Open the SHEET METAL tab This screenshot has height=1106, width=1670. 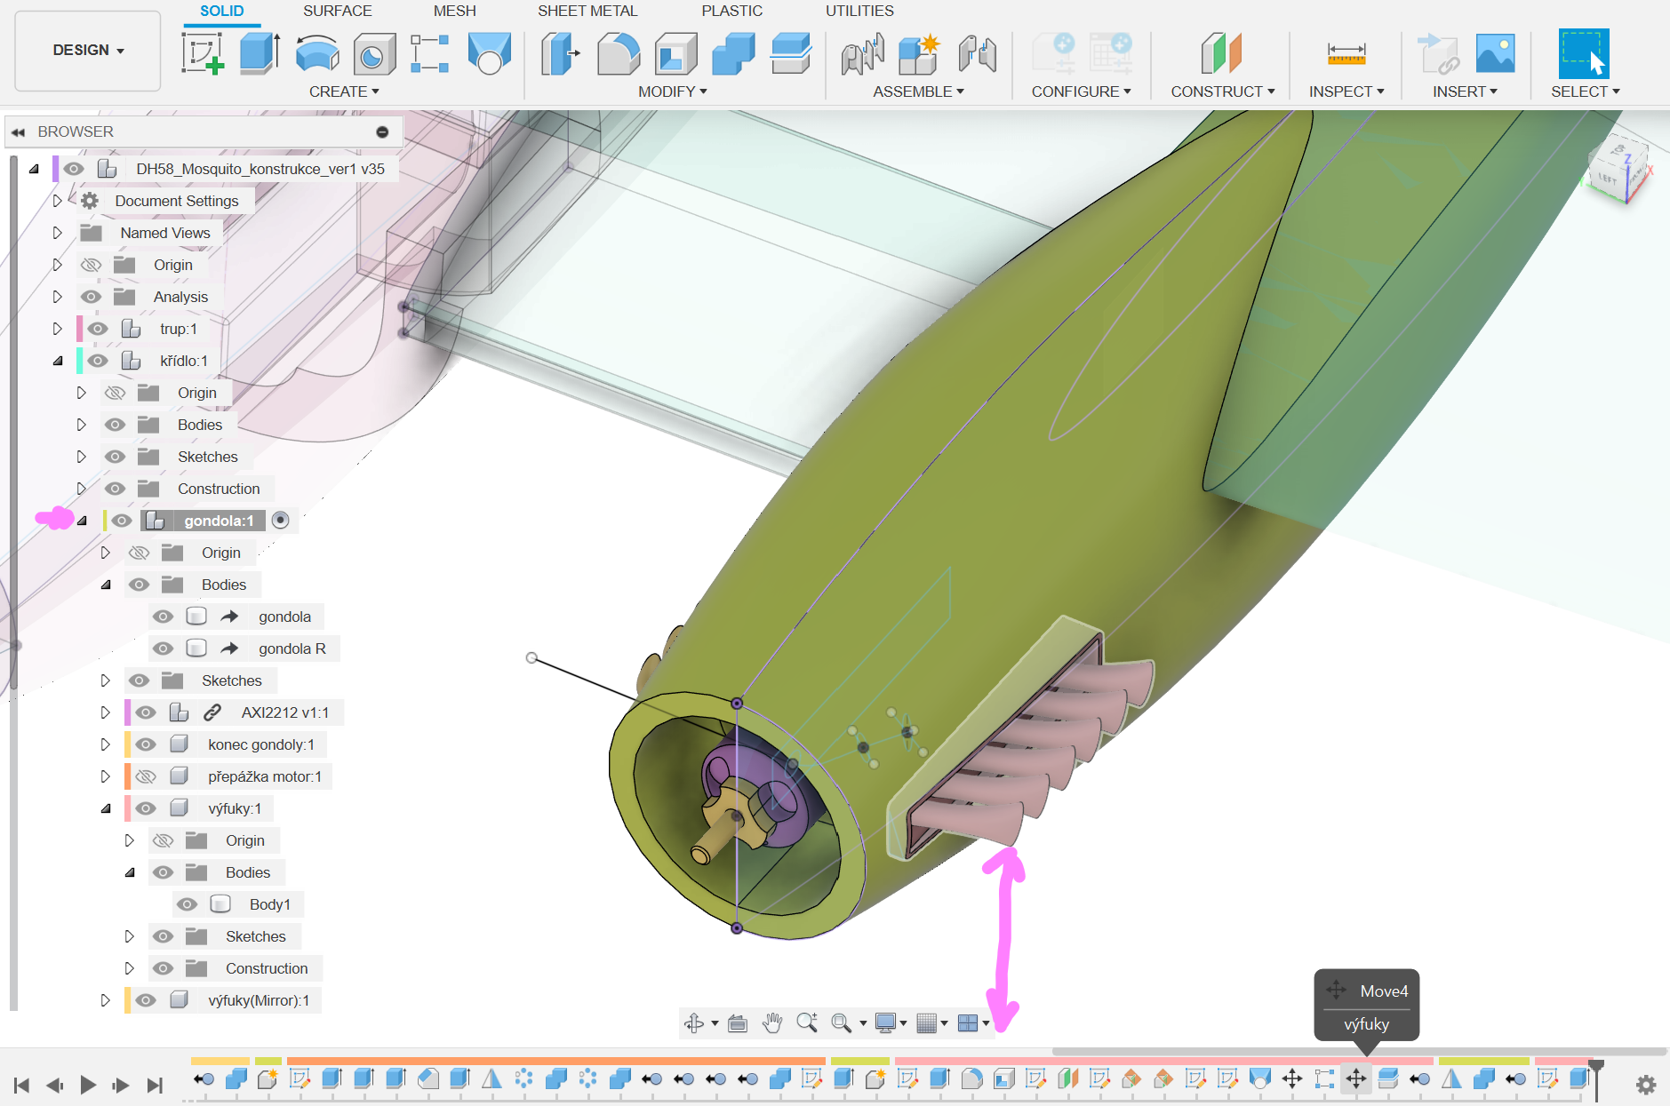tap(587, 11)
